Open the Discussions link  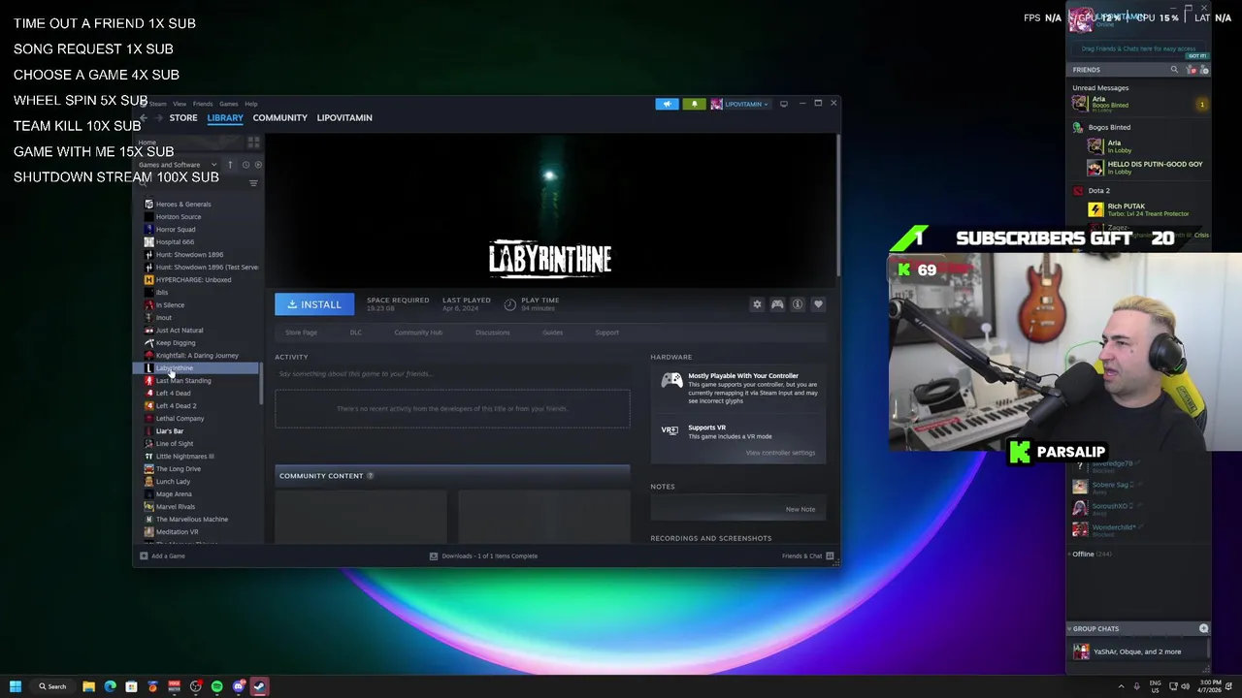tap(492, 333)
